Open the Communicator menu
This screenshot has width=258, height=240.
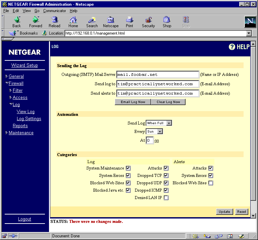tap(54, 11)
